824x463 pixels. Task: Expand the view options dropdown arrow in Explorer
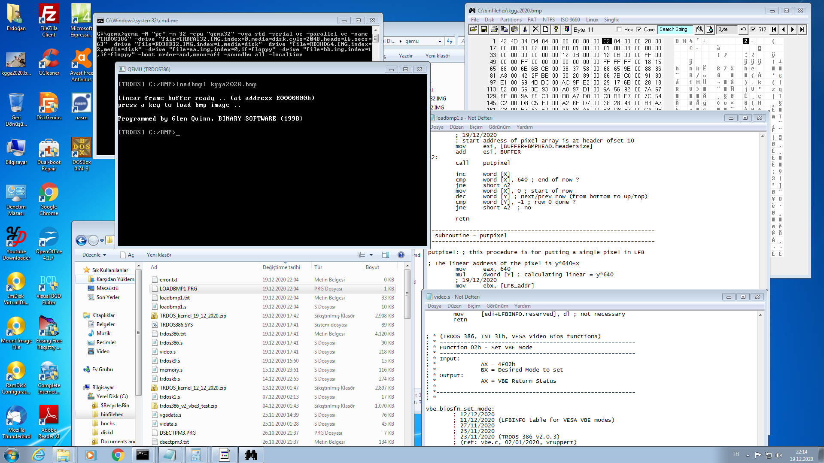point(371,255)
